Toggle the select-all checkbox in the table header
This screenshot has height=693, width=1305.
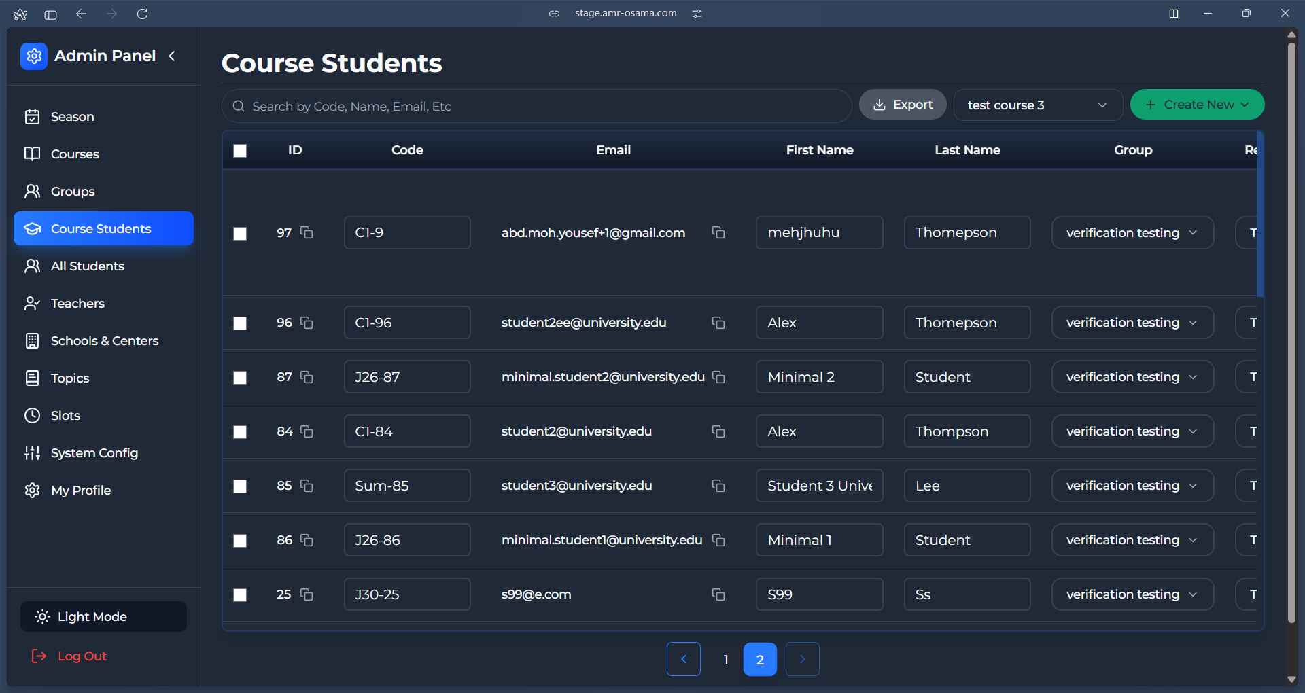point(239,151)
